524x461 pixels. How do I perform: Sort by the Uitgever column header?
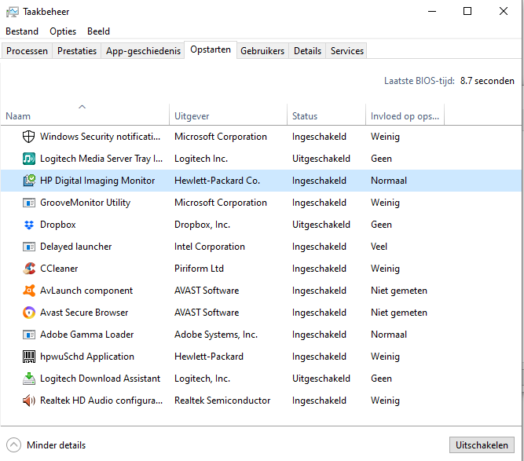229,114
